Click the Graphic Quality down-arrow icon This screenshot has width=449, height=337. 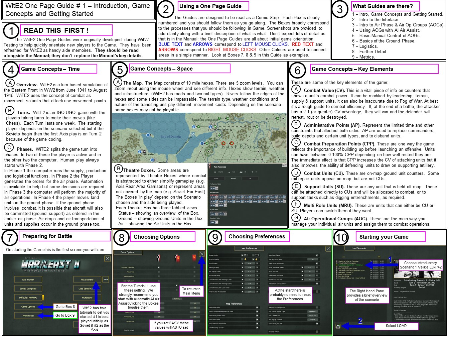click(246, 259)
